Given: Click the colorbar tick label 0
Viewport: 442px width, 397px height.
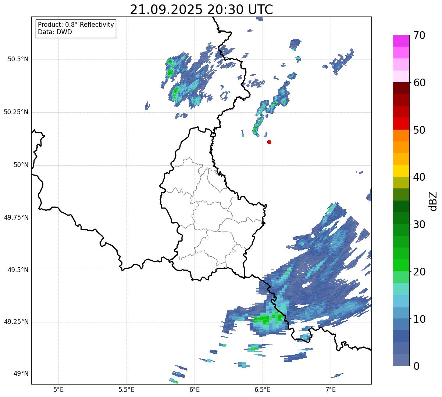Looking at the screenshot, I should 416,366.
